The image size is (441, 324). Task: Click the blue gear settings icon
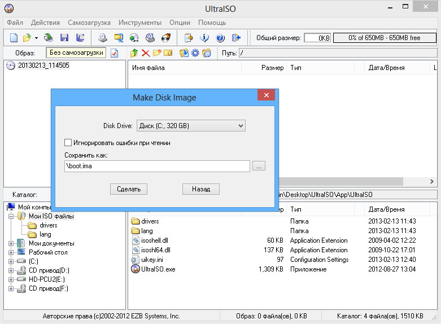tap(195, 53)
